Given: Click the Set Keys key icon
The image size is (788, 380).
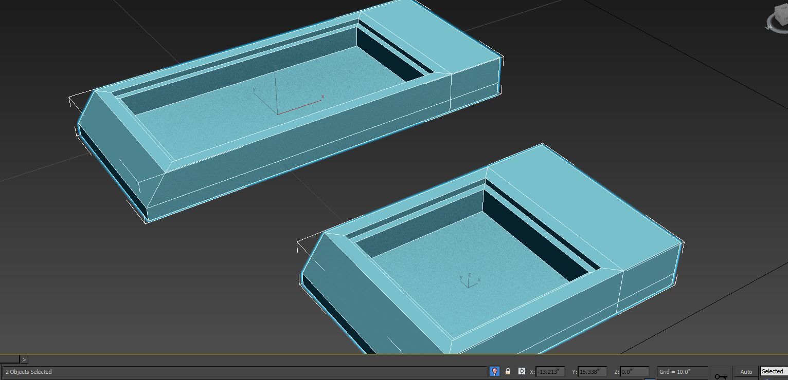Looking at the screenshot, I should pyautogui.click(x=722, y=376).
